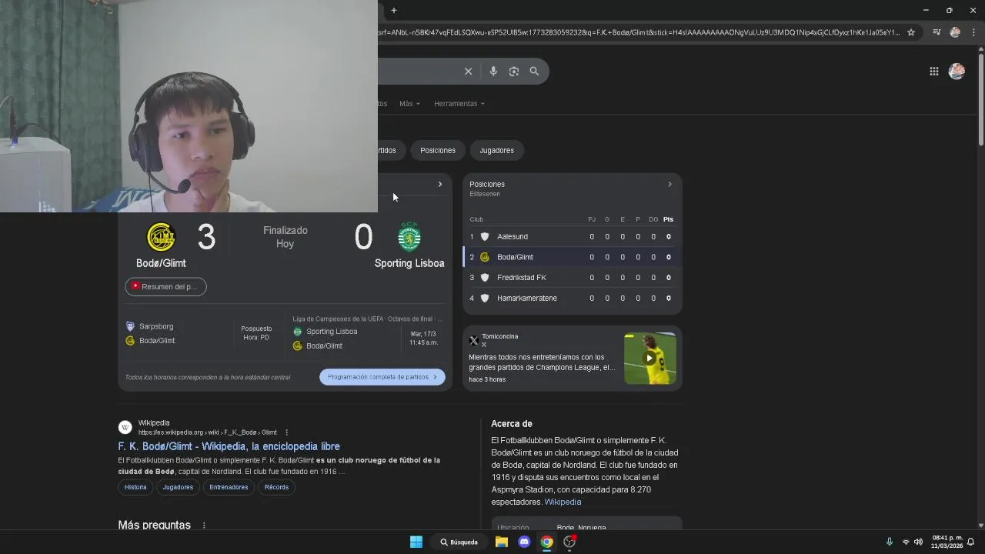Open Discord from the taskbar
985x554 pixels.
pyautogui.click(x=524, y=542)
